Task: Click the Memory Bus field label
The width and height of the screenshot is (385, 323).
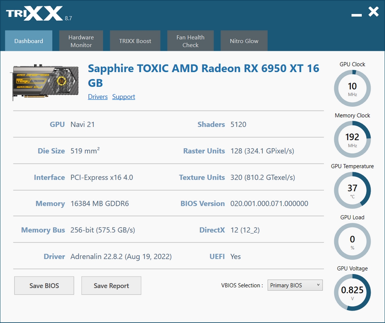Action: 43,230
